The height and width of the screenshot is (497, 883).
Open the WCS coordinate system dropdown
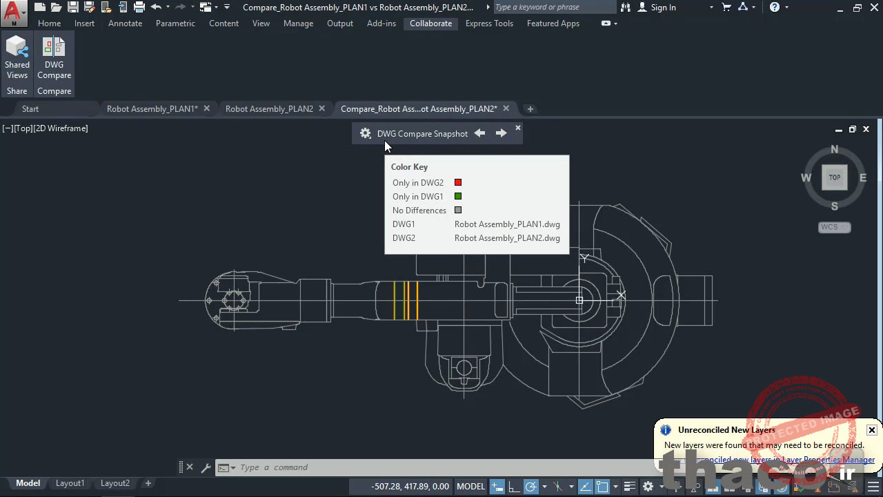coord(835,227)
